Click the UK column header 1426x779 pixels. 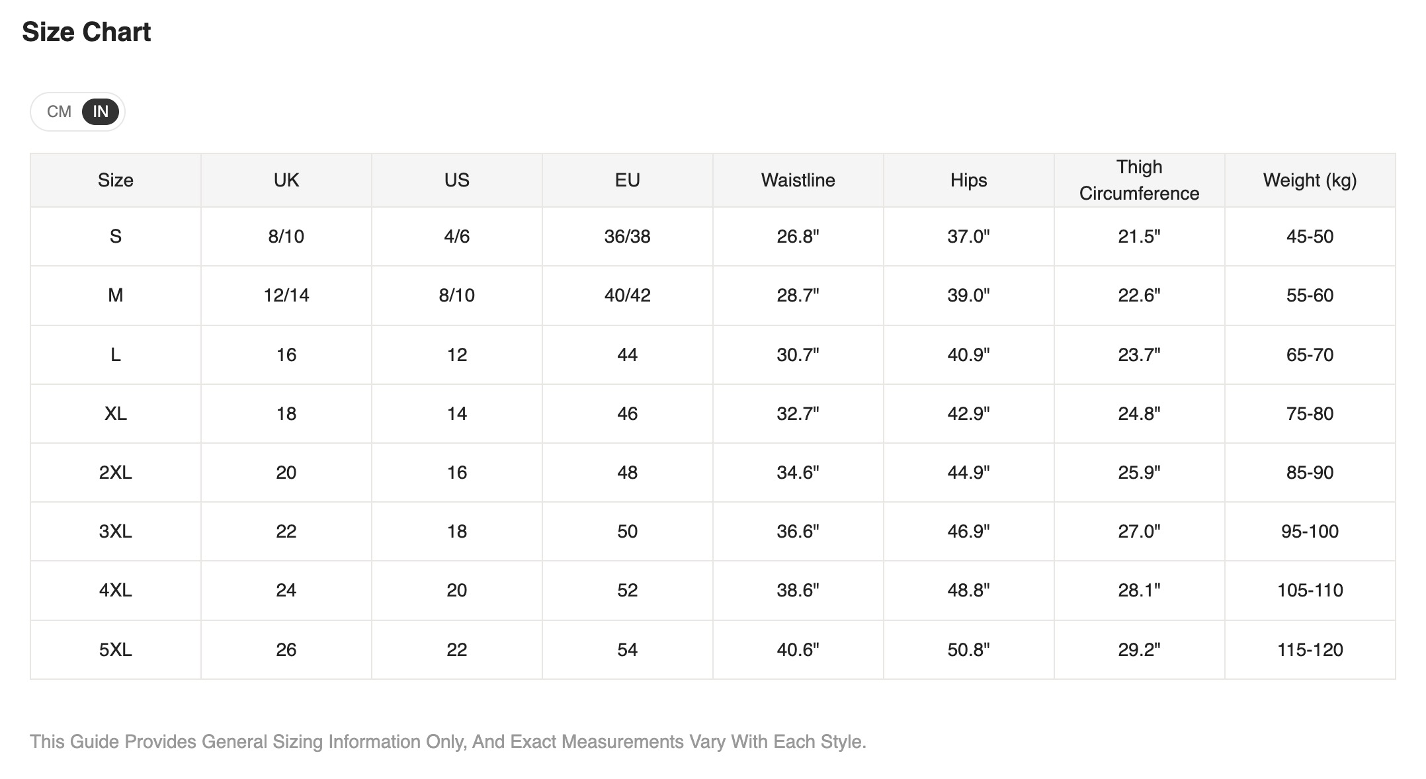(286, 181)
